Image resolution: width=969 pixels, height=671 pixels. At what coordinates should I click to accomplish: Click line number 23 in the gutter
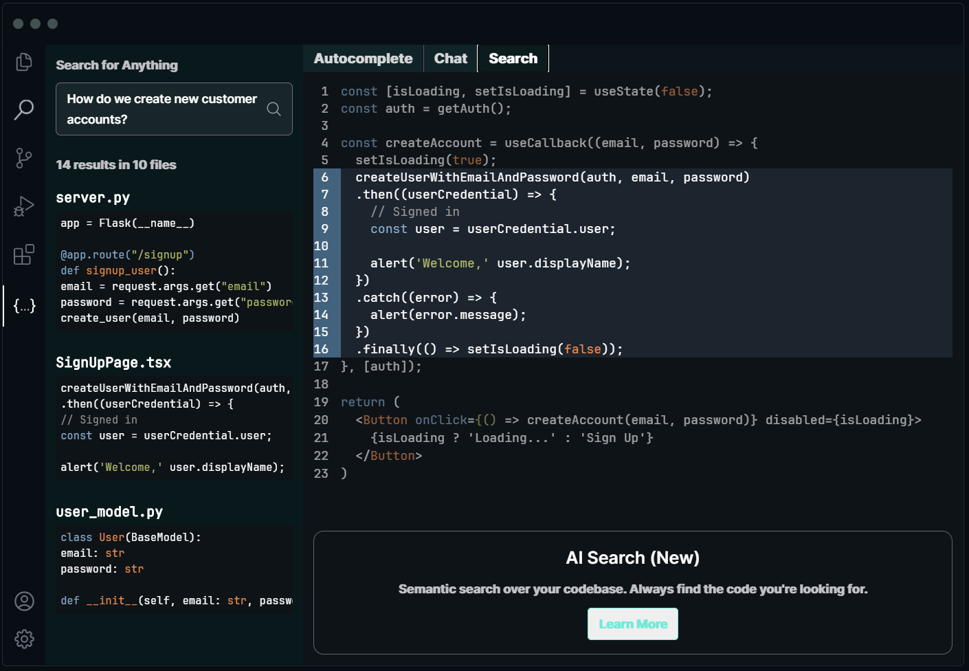pyautogui.click(x=321, y=474)
